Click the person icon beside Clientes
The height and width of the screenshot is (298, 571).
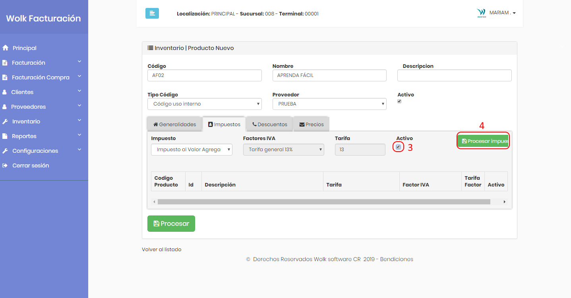pyautogui.click(x=5, y=92)
